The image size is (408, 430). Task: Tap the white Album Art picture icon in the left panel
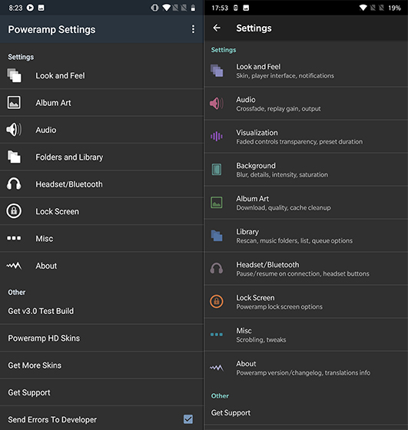tap(14, 103)
